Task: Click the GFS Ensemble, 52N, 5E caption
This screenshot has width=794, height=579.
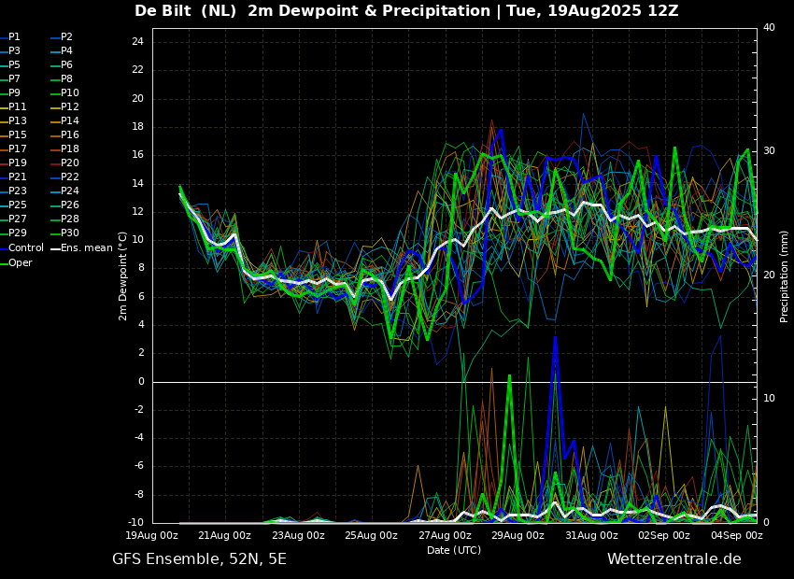Action: pyautogui.click(x=199, y=559)
